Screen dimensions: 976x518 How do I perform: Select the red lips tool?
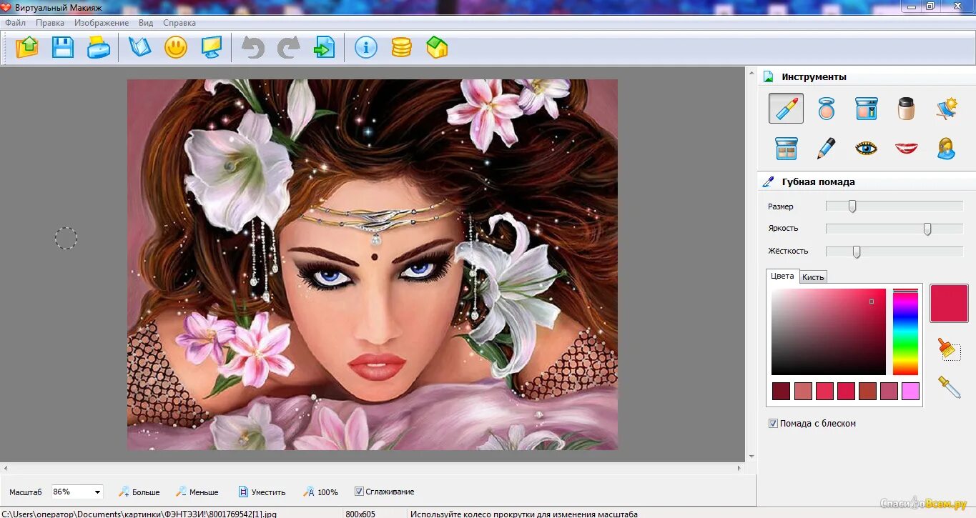click(907, 148)
